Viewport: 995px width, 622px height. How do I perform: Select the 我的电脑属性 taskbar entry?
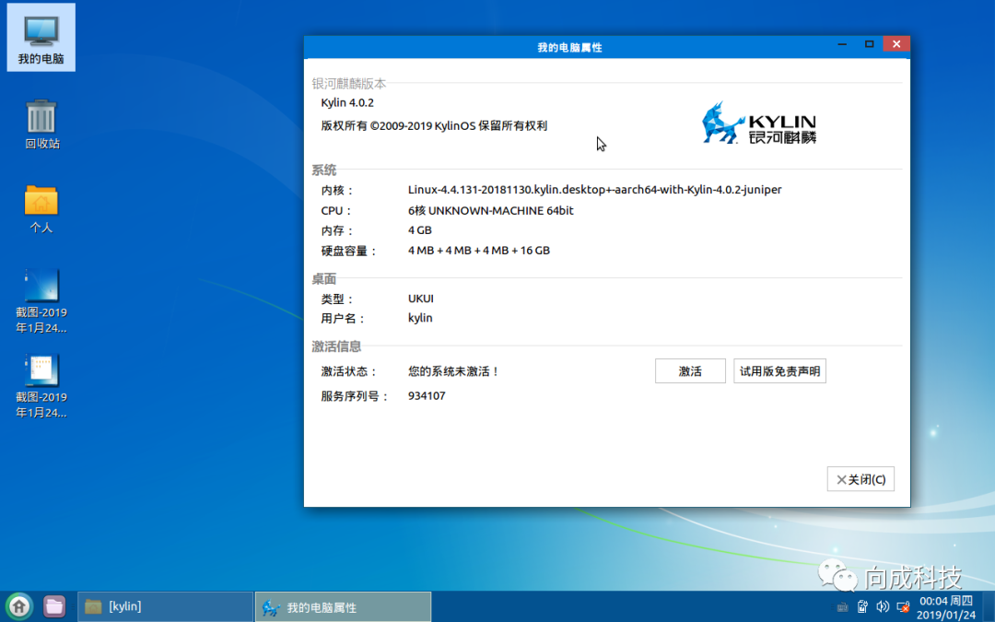[341, 606]
